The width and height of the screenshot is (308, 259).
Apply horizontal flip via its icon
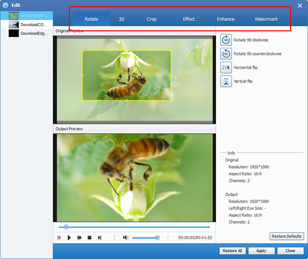click(226, 67)
